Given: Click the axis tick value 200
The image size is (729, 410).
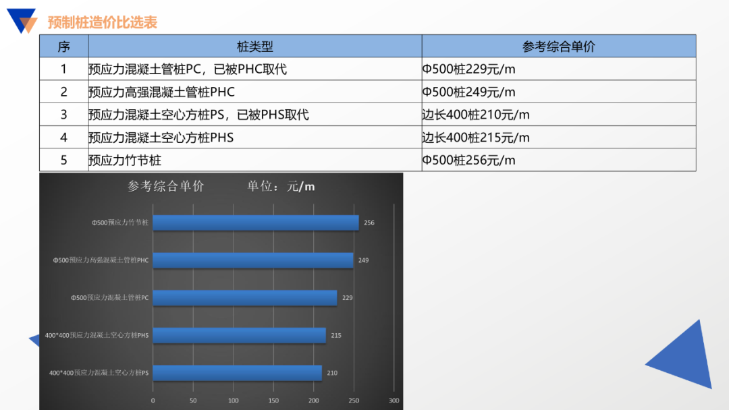Looking at the screenshot, I should pyautogui.click(x=314, y=401).
